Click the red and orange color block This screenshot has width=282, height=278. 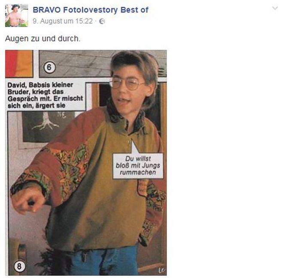[x=19, y=63]
